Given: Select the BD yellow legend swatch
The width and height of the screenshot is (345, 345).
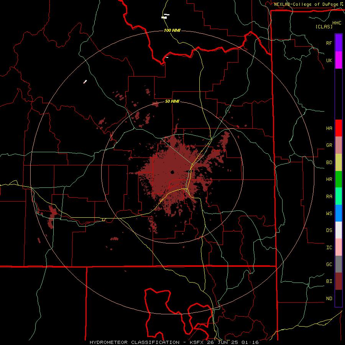Looking at the screenshot, I should point(338,163).
